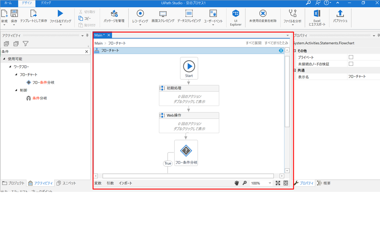Image resolution: width=380 pixels, height=231 pixels.
Task: Switch to the ホーム ribbon tab
Action: (x=8, y=3)
